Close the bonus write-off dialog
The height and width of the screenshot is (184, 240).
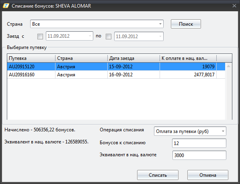234,6
